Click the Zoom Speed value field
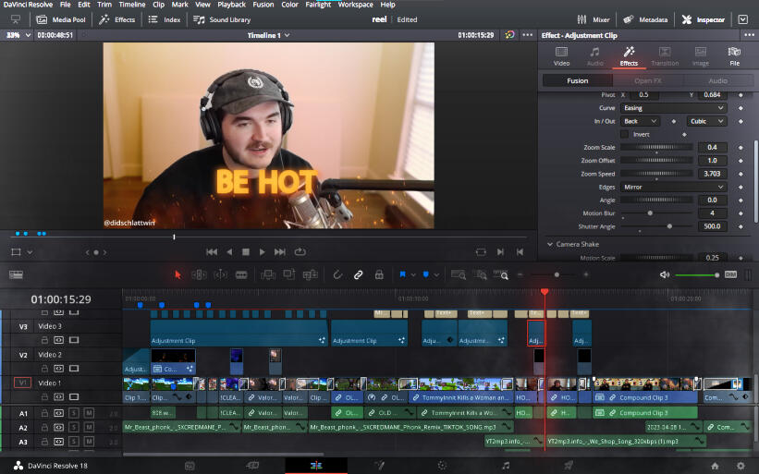 [712, 174]
